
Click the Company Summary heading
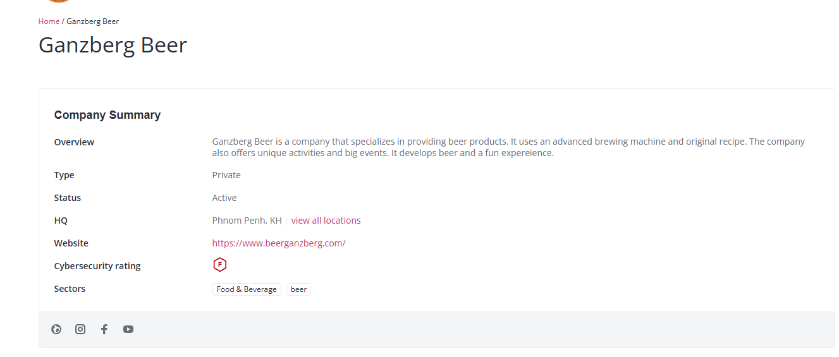[107, 115]
